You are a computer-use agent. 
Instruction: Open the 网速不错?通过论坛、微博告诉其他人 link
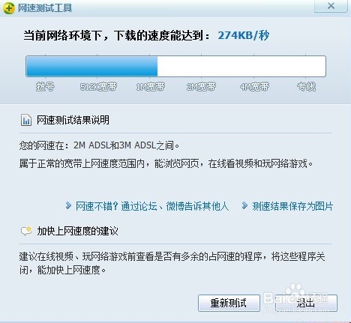pyautogui.click(x=152, y=206)
